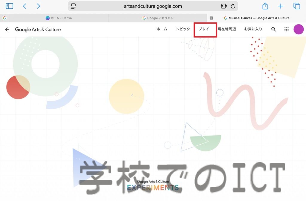The height and width of the screenshot is (201, 306).
Task: Open the Google Arts & Culture logo link
Action: (x=38, y=30)
